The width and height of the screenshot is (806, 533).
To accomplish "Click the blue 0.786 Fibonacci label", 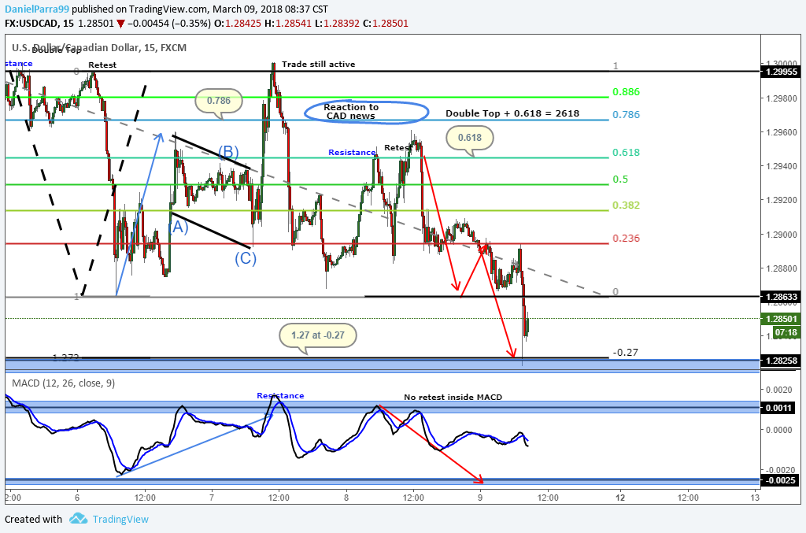I will 626,115.
